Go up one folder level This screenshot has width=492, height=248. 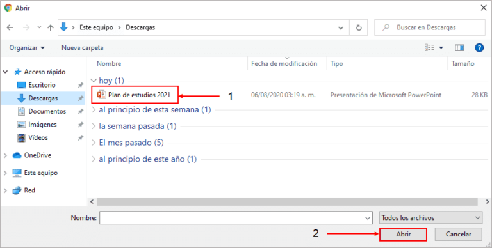pos(50,27)
